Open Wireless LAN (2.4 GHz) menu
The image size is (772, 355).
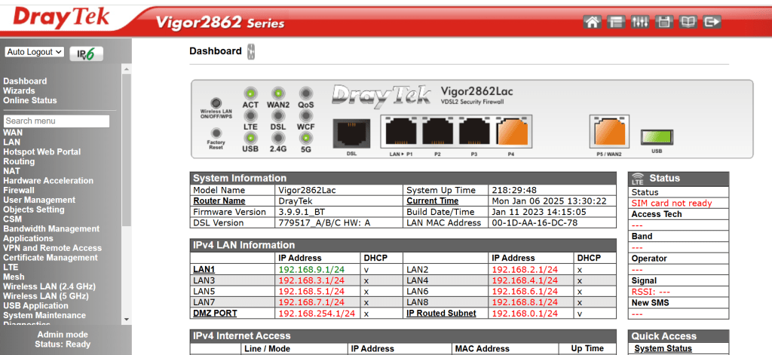(x=49, y=286)
